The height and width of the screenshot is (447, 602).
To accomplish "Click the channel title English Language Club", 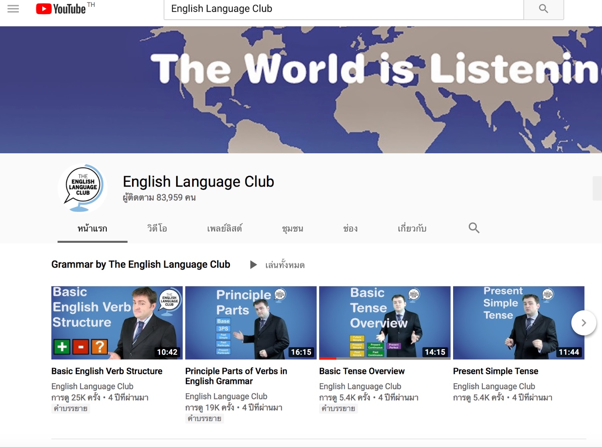I will (x=198, y=182).
